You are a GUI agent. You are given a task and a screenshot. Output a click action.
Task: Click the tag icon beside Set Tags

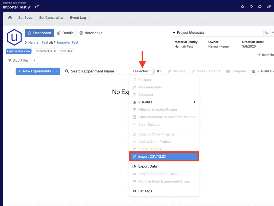pos(134,191)
